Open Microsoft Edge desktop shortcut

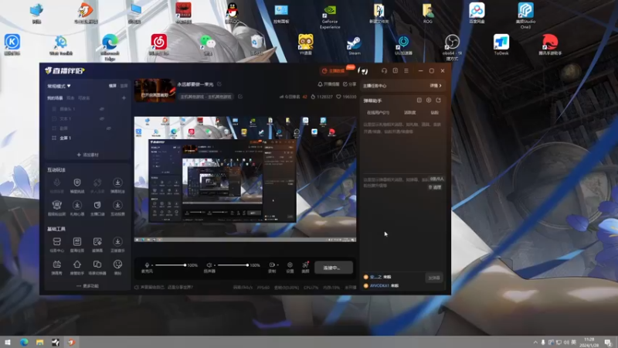coord(110,47)
